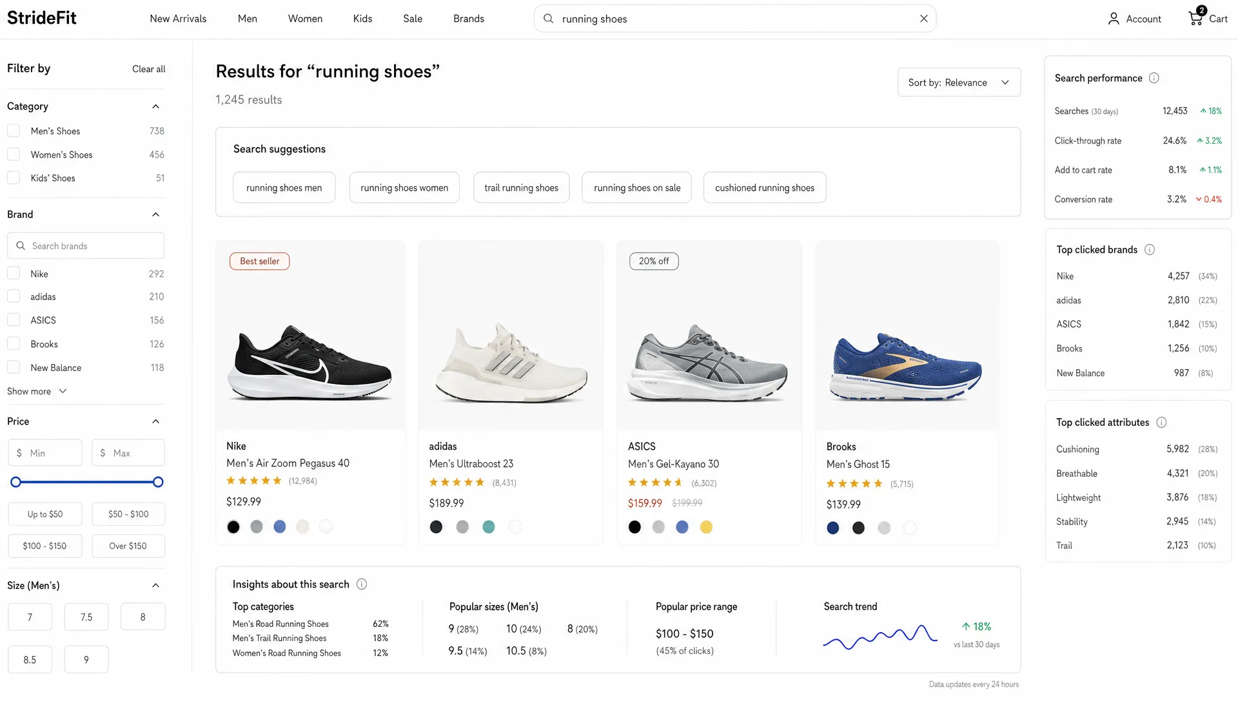Go to the Sale section
This screenshot has height=701, width=1238.
(413, 19)
